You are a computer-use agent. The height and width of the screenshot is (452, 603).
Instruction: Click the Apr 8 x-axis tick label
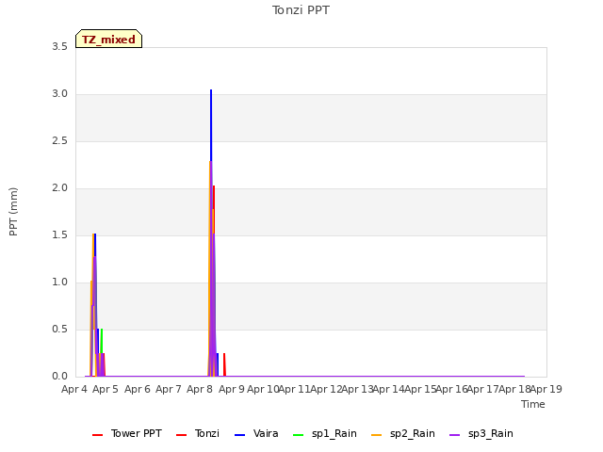pyautogui.click(x=200, y=389)
